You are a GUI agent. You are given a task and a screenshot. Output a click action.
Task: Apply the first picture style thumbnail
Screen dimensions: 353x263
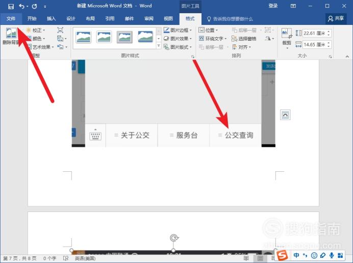pyautogui.click(x=83, y=37)
